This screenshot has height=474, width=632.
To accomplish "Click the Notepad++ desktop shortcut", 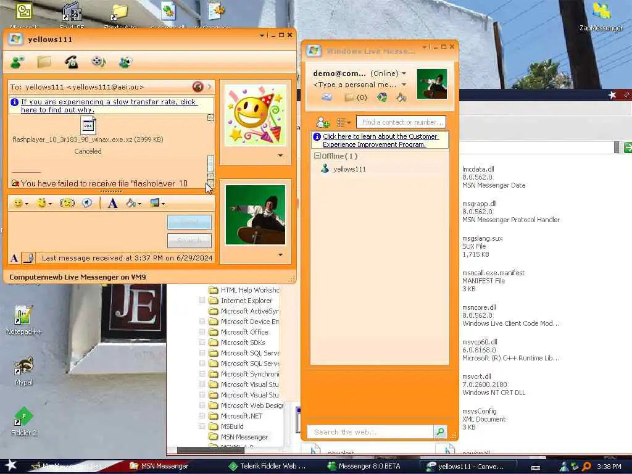I will click(23, 320).
